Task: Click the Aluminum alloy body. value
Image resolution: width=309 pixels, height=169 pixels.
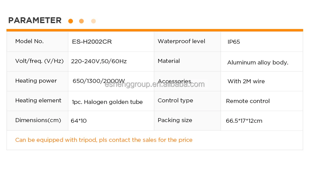Action: tap(258, 63)
